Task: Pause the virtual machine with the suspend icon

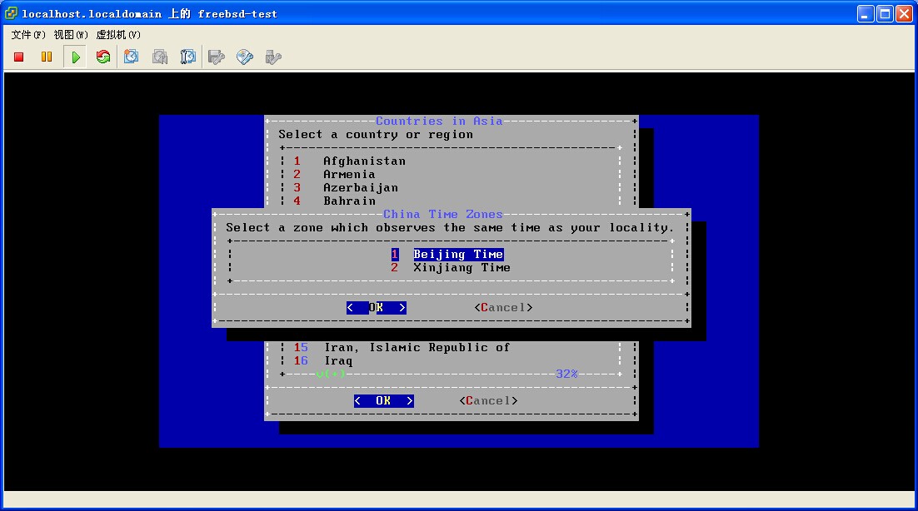Action: tap(47, 57)
